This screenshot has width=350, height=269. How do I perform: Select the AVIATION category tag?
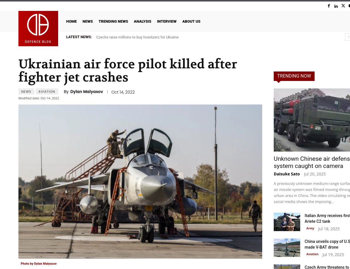coord(47,92)
